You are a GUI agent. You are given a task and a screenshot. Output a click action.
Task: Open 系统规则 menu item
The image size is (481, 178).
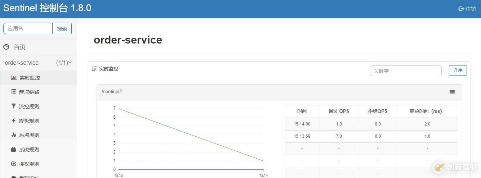(x=29, y=150)
